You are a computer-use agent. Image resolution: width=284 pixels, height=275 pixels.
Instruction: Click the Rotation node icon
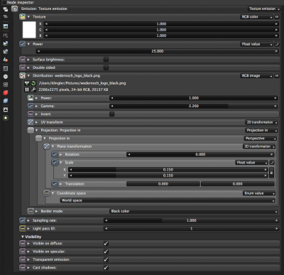point(55,154)
